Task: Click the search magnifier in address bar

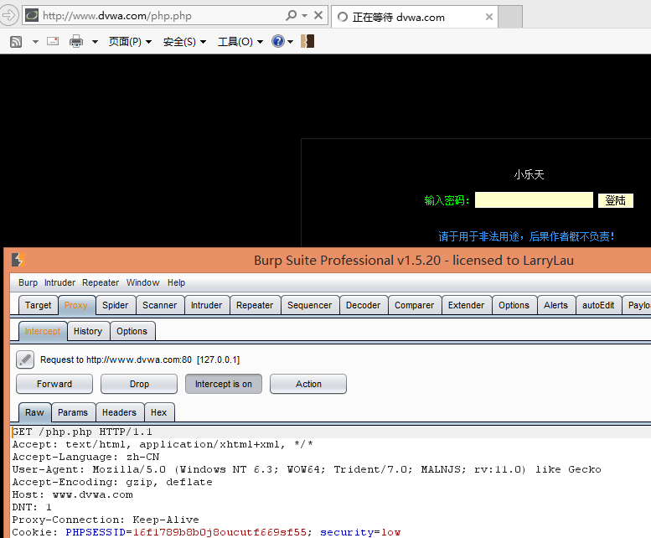Action: pyautogui.click(x=291, y=16)
